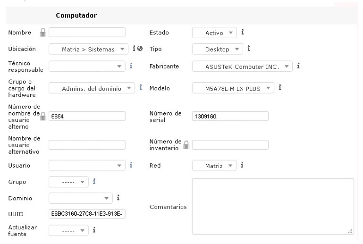Image resolution: width=363 pixels, height=244 pixels.
Task: Expand Ubicación dropdown Matriz > Sistemas
Action: coord(88,49)
